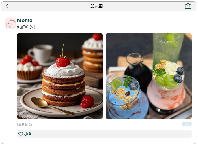
Task: Open momo's profile avatar
Action: (x=10, y=24)
